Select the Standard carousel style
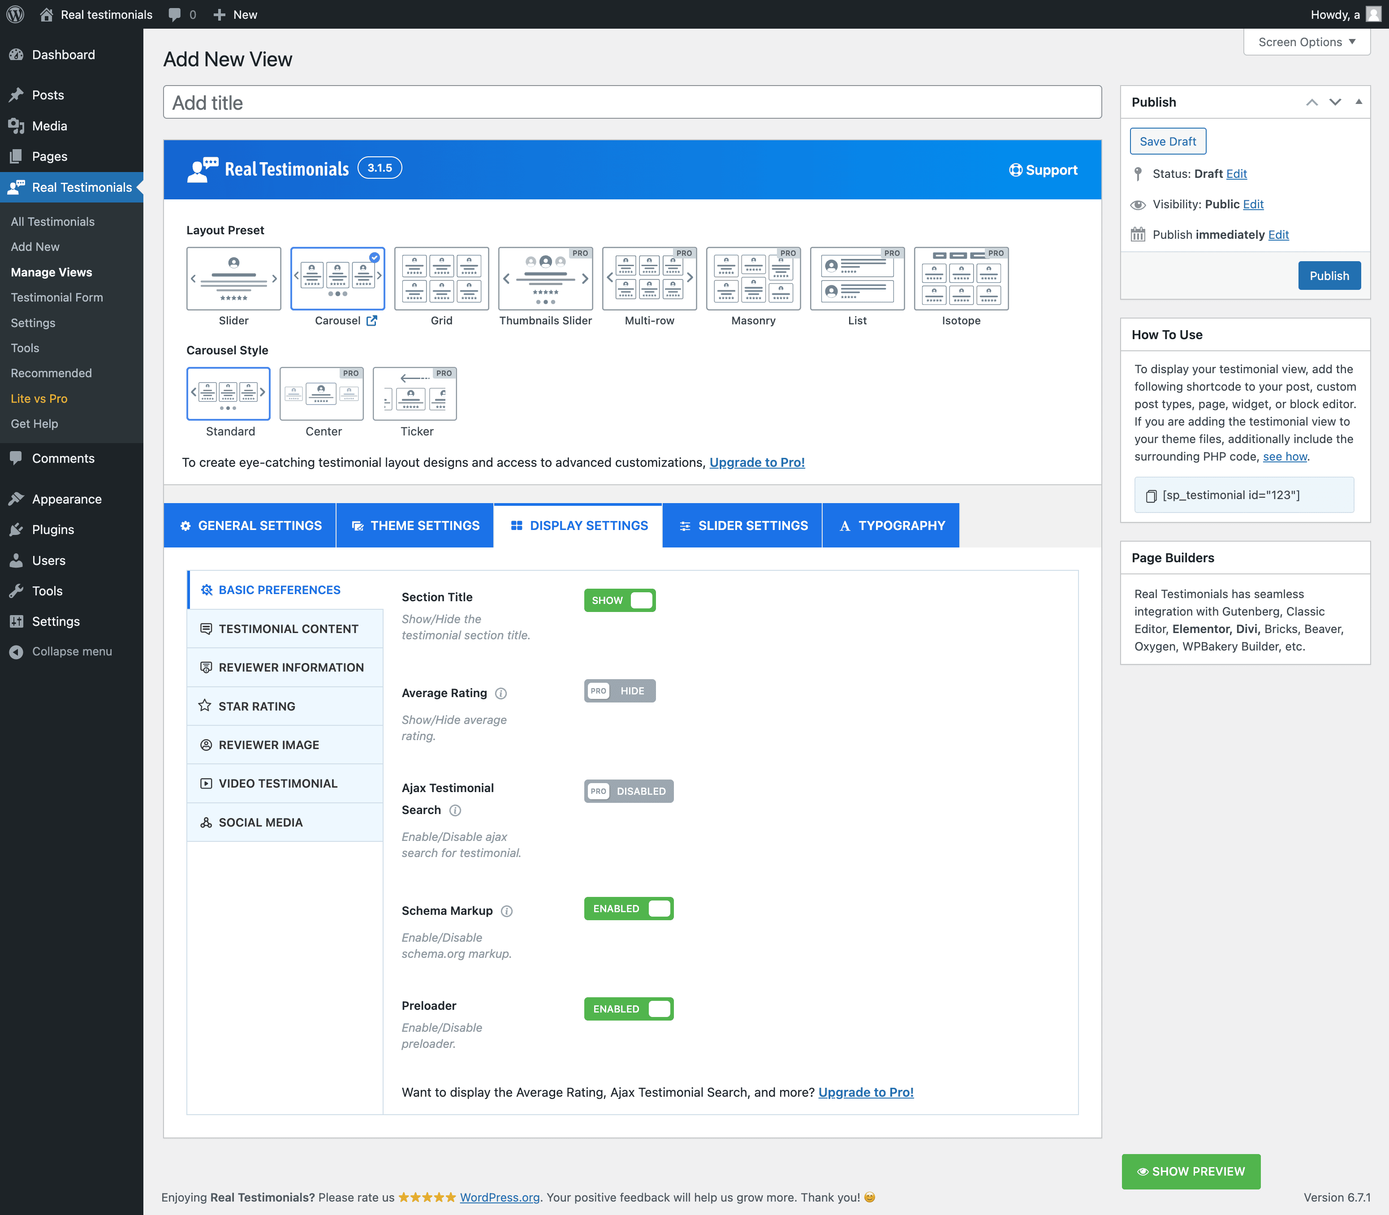Viewport: 1389px width, 1215px height. (229, 394)
